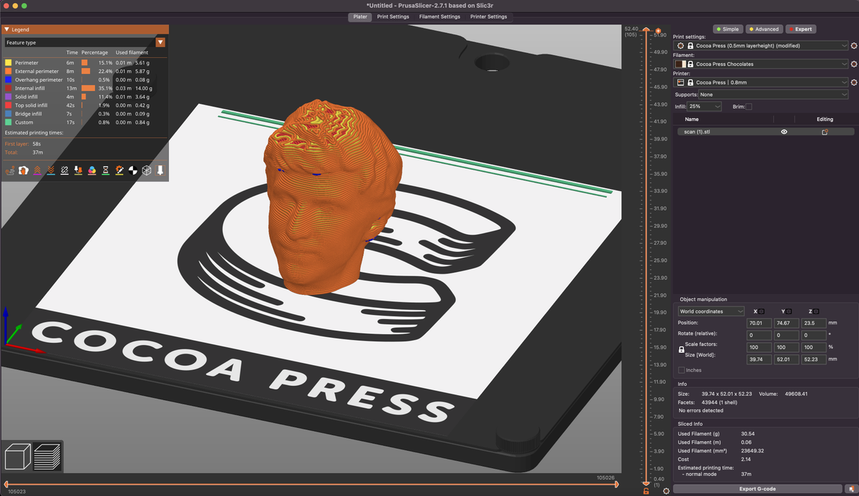Viewport: 859px width, 496px height.
Task: Click the Scale factors X field
Action: click(759, 347)
